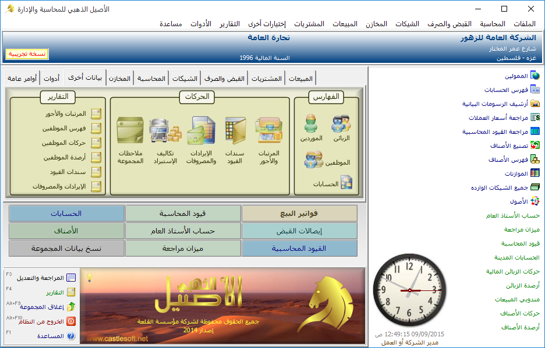The height and width of the screenshot is (348, 545).
Task: Open سندات القيود vouchers icon
Action: pos(235,130)
